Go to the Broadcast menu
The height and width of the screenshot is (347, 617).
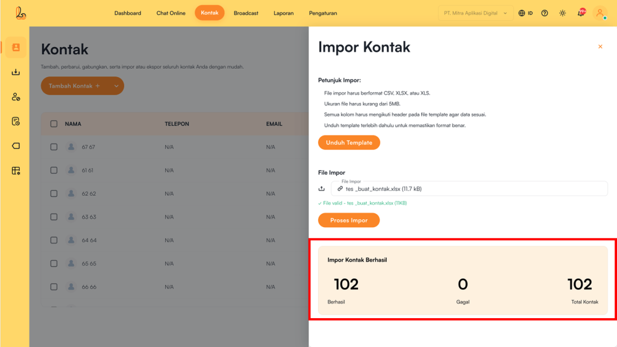(x=246, y=13)
